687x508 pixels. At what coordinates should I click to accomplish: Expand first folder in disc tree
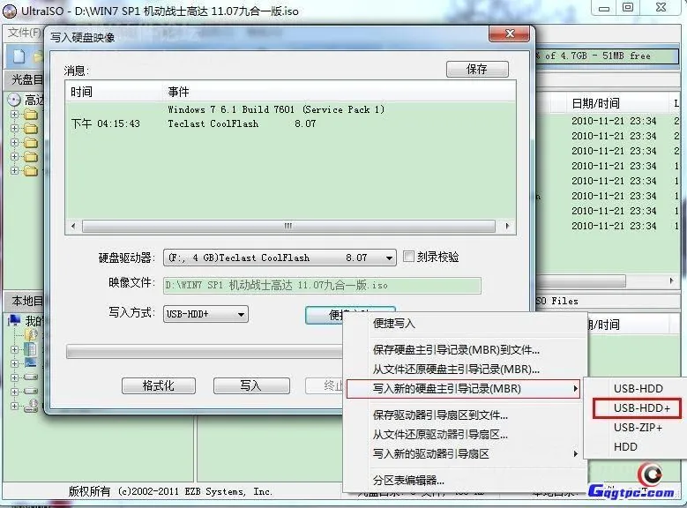click(14, 115)
